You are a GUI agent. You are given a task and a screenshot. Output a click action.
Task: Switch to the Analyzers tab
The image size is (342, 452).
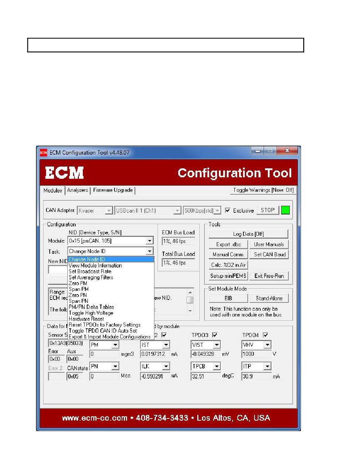77,190
